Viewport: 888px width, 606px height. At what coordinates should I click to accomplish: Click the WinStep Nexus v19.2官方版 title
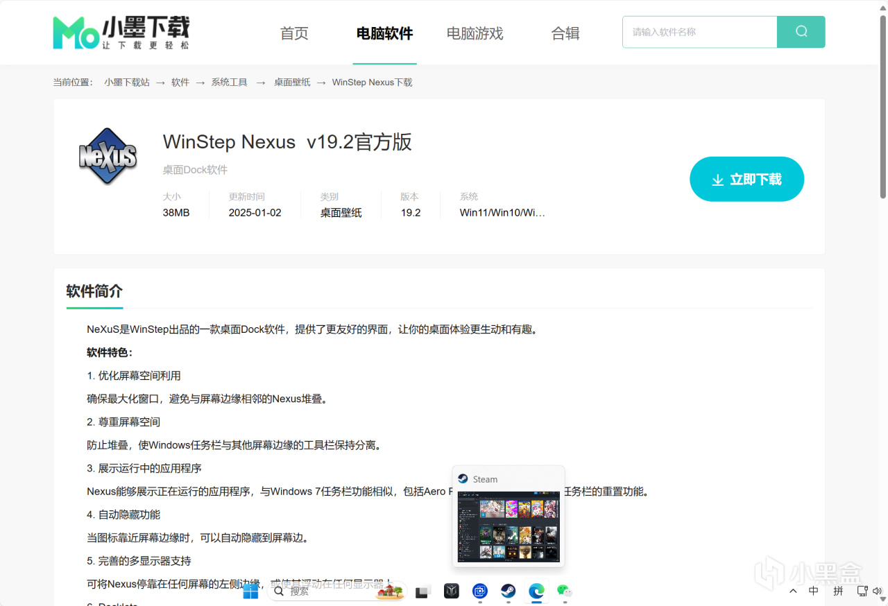(287, 142)
